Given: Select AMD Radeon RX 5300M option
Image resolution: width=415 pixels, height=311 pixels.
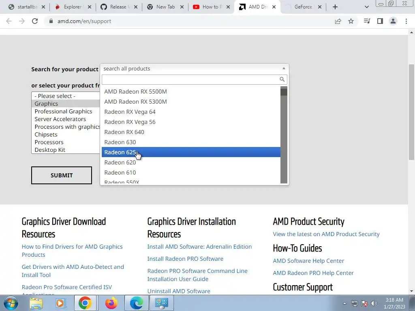Looking at the screenshot, I should pos(191,102).
